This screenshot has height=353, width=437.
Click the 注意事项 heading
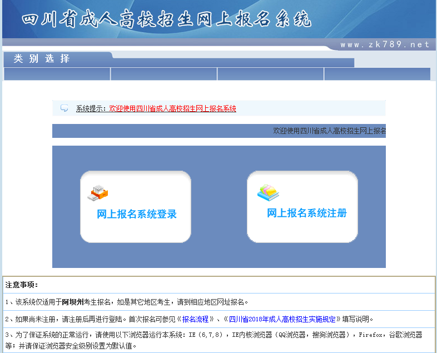(x=22, y=285)
